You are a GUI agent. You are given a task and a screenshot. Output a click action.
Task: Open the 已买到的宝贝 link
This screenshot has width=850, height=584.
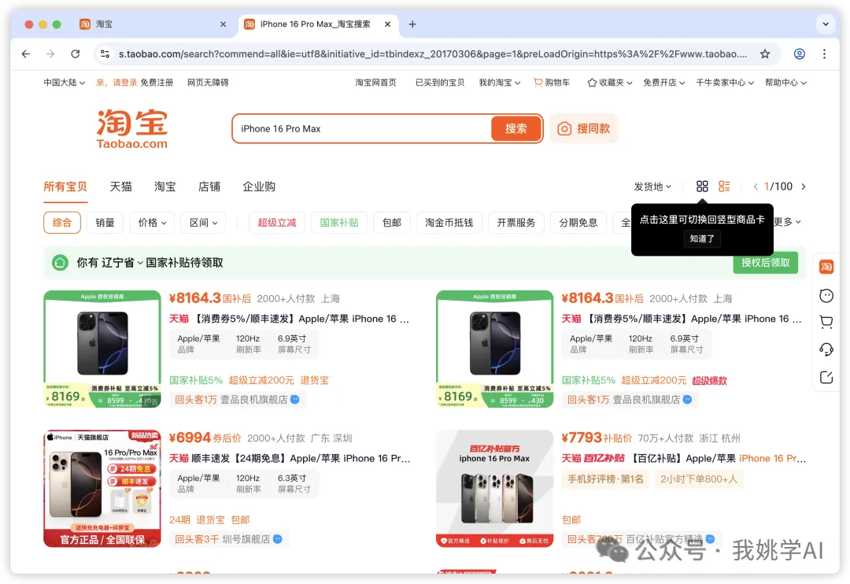click(440, 83)
